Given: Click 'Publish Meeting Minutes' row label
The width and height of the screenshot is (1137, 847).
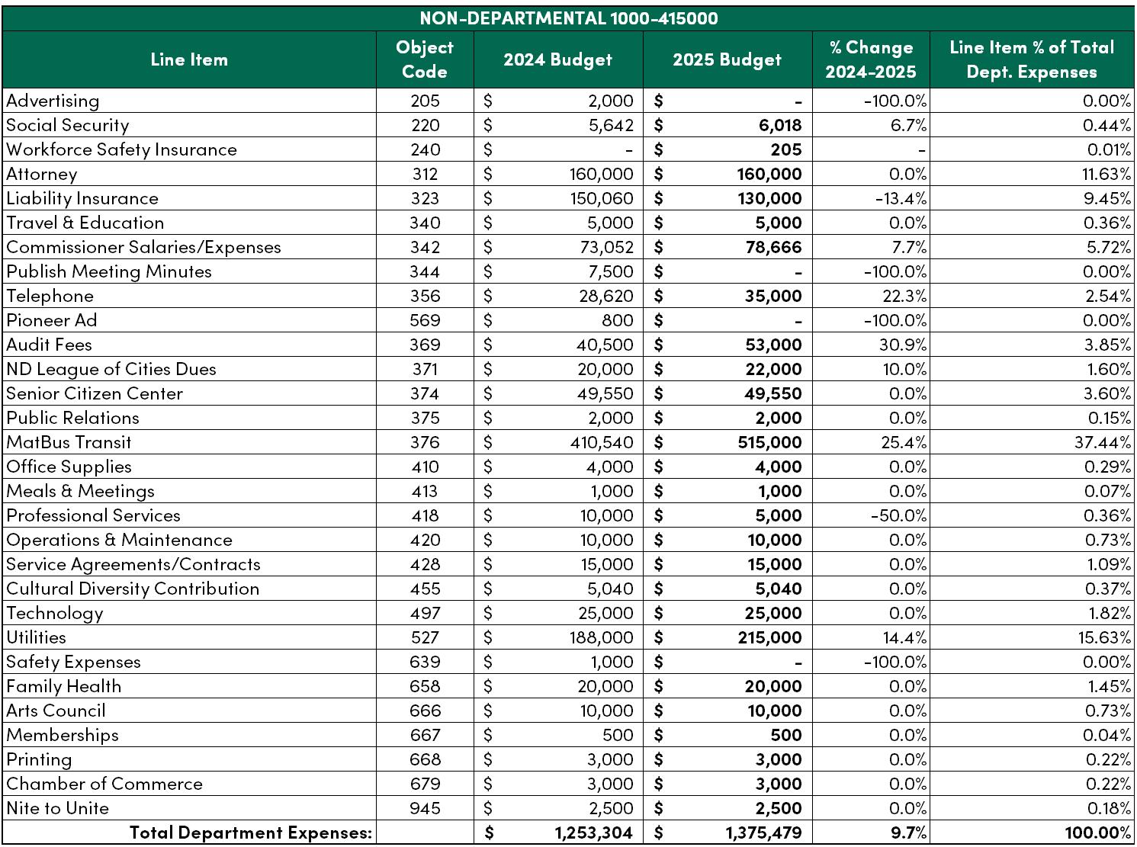Looking at the screenshot, I should pyautogui.click(x=109, y=271).
